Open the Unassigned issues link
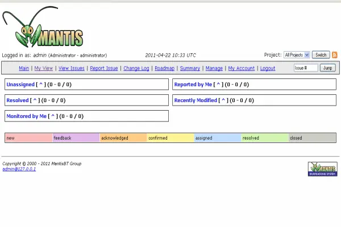341x227 pixels. [x=20, y=85]
